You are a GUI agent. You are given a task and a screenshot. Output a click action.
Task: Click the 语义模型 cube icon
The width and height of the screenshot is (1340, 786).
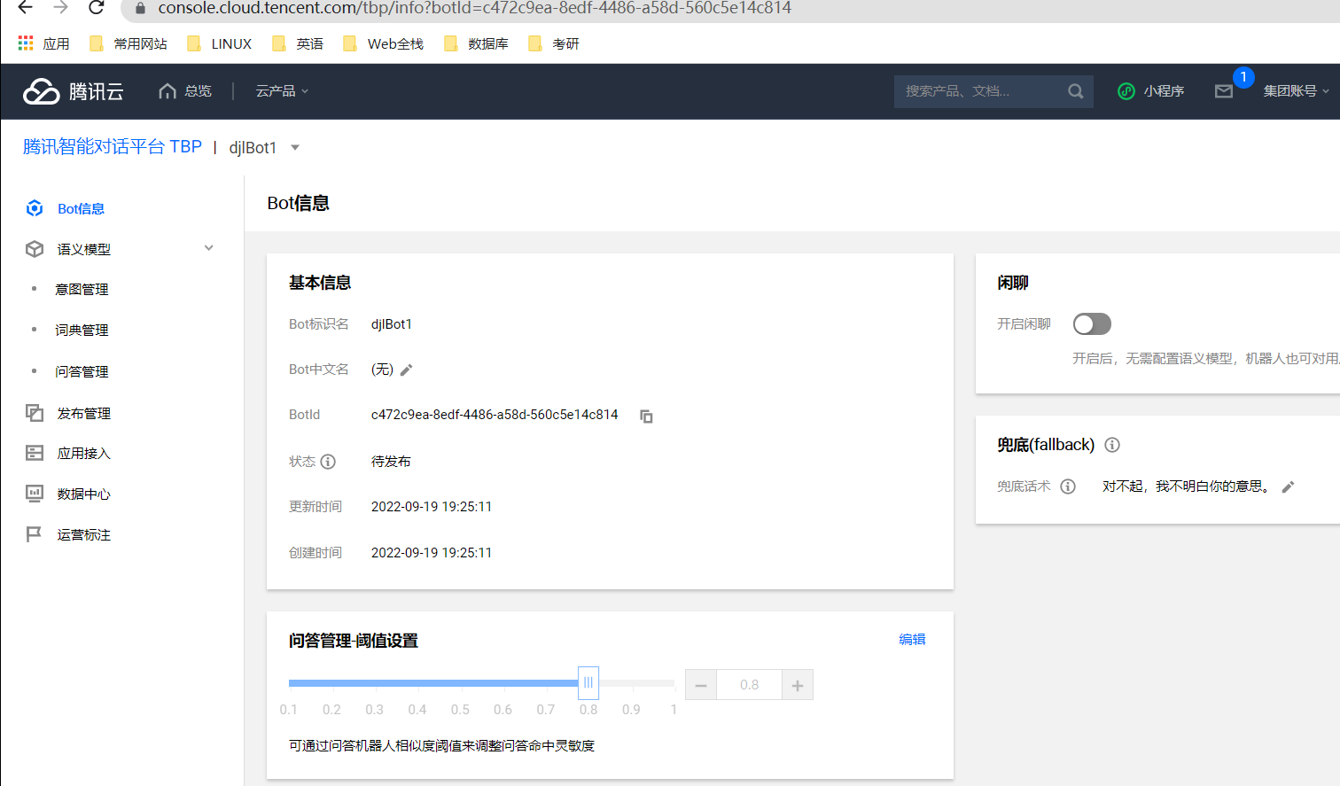click(x=35, y=249)
